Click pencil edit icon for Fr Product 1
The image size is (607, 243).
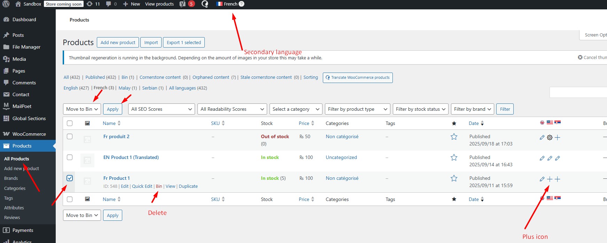(x=542, y=179)
